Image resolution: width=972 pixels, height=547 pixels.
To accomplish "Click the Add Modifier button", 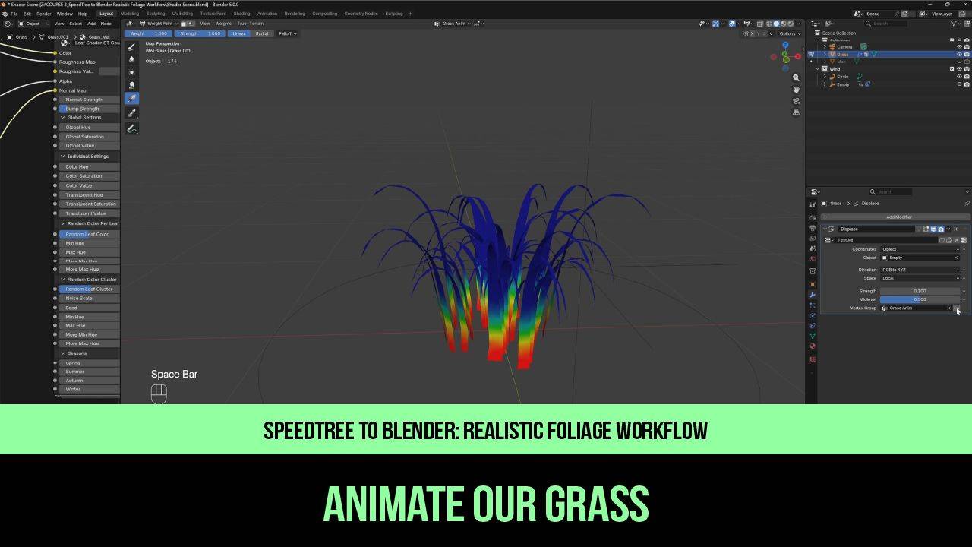I will (896, 217).
